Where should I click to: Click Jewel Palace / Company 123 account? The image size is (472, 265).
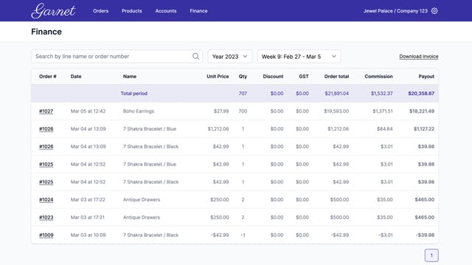pos(395,11)
